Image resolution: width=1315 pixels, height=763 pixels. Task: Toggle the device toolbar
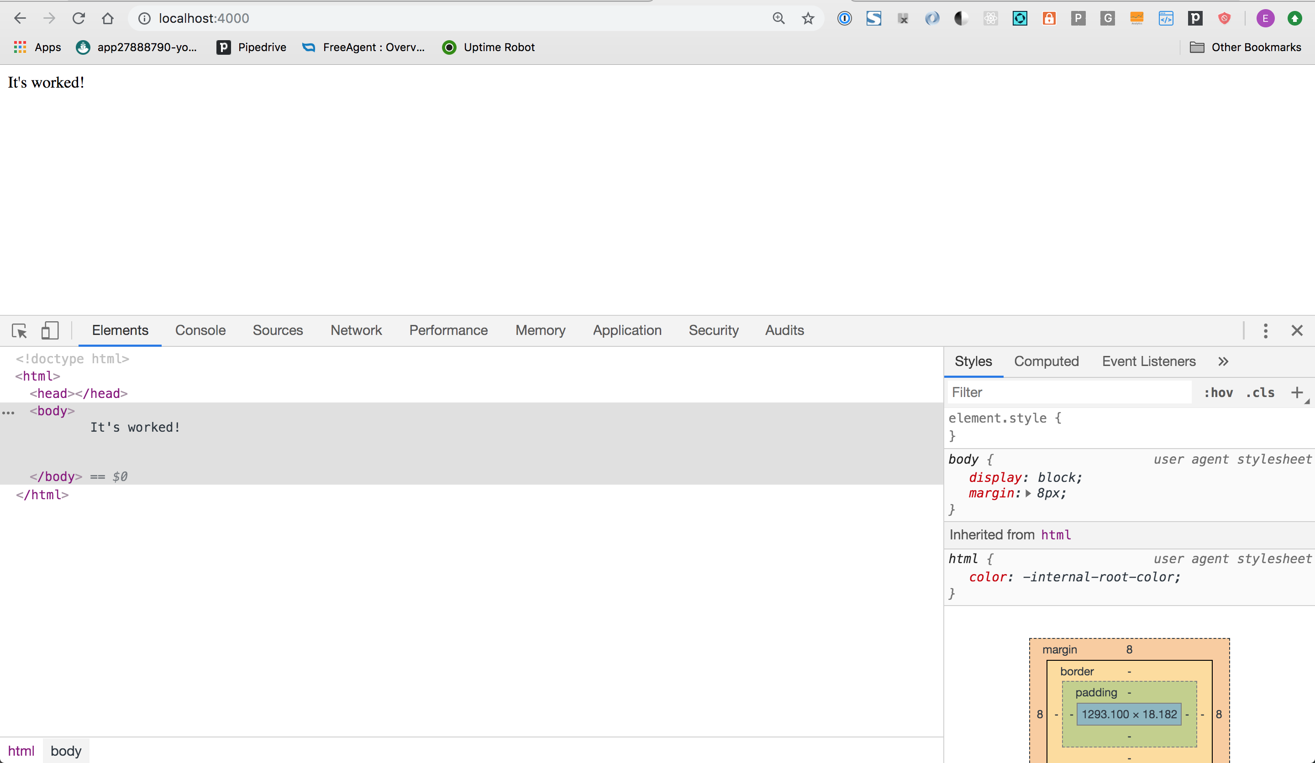(x=50, y=330)
